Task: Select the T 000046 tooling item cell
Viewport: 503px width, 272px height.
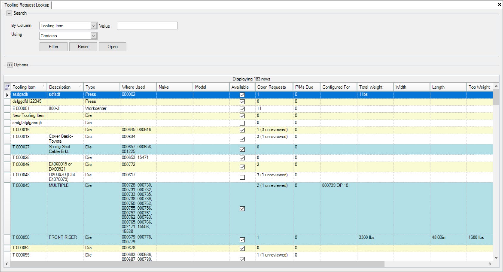Action: pos(29,167)
